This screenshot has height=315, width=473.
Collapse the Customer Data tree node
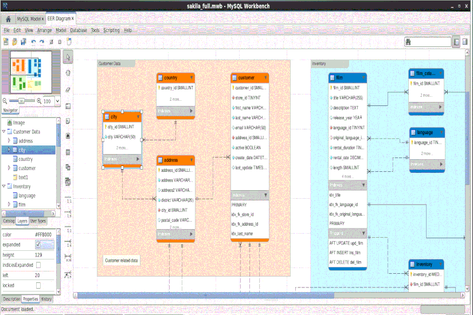click(x=4, y=131)
